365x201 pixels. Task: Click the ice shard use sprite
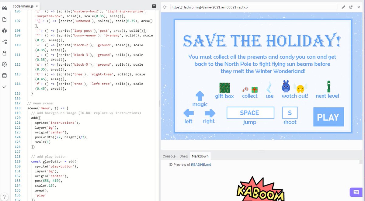tap(269, 87)
